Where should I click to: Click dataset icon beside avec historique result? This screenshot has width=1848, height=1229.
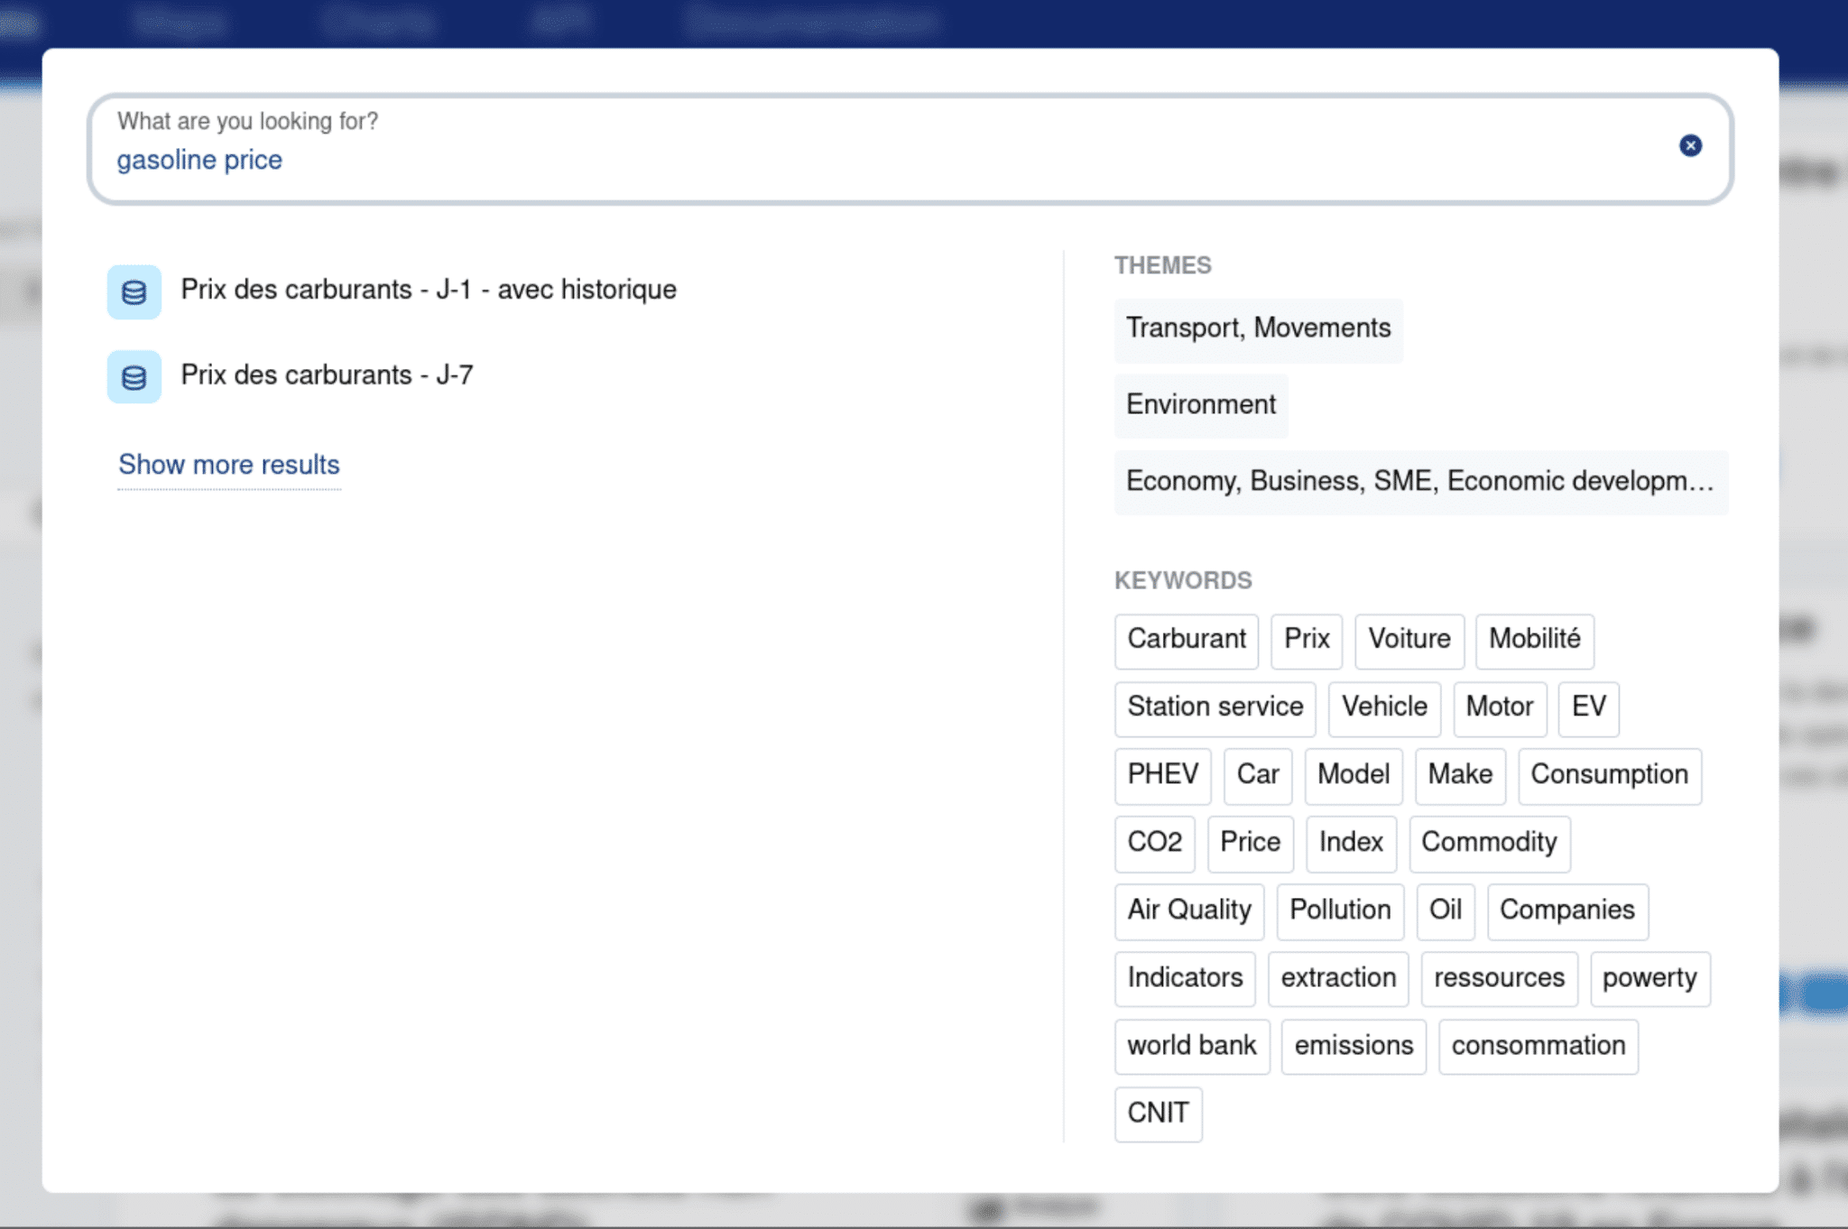coord(134,291)
